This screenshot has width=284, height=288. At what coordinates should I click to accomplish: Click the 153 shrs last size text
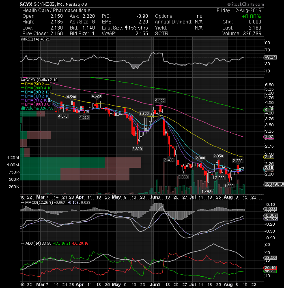[x=138, y=28]
